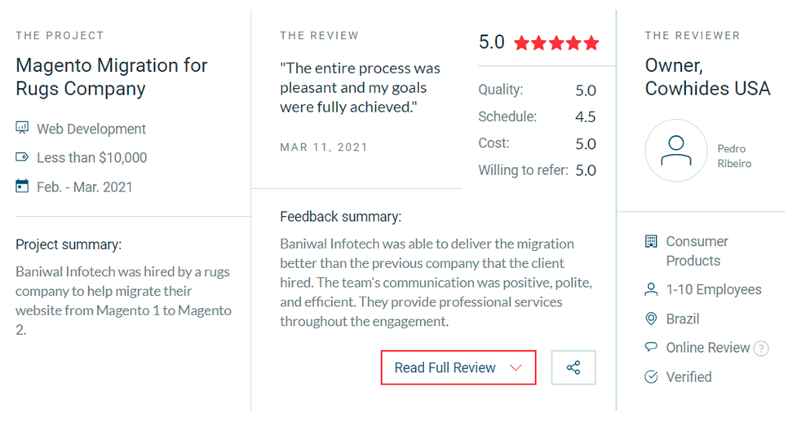Click the share icon button
The image size is (797, 435).
[573, 367]
